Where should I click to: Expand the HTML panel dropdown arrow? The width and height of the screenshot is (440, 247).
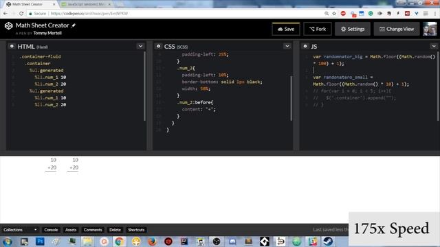pyautogui.click(x=140, y=46)
